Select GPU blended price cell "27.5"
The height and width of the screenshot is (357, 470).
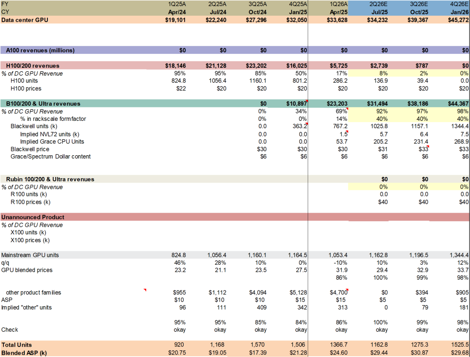coord(302,270)
